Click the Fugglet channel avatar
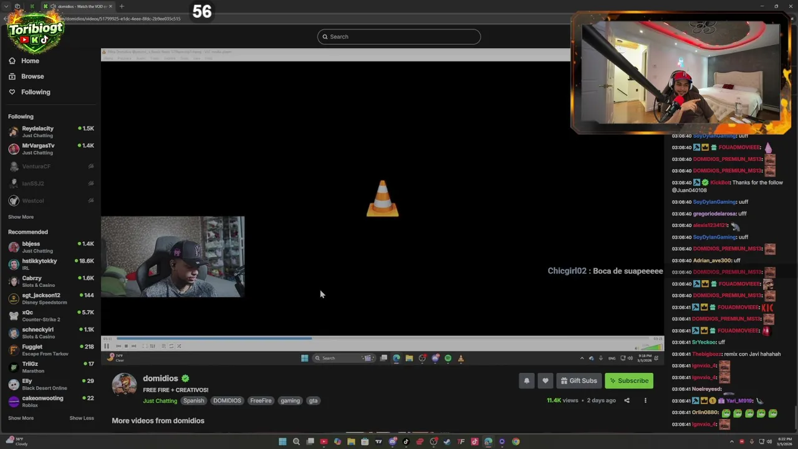 pos(14,350)
